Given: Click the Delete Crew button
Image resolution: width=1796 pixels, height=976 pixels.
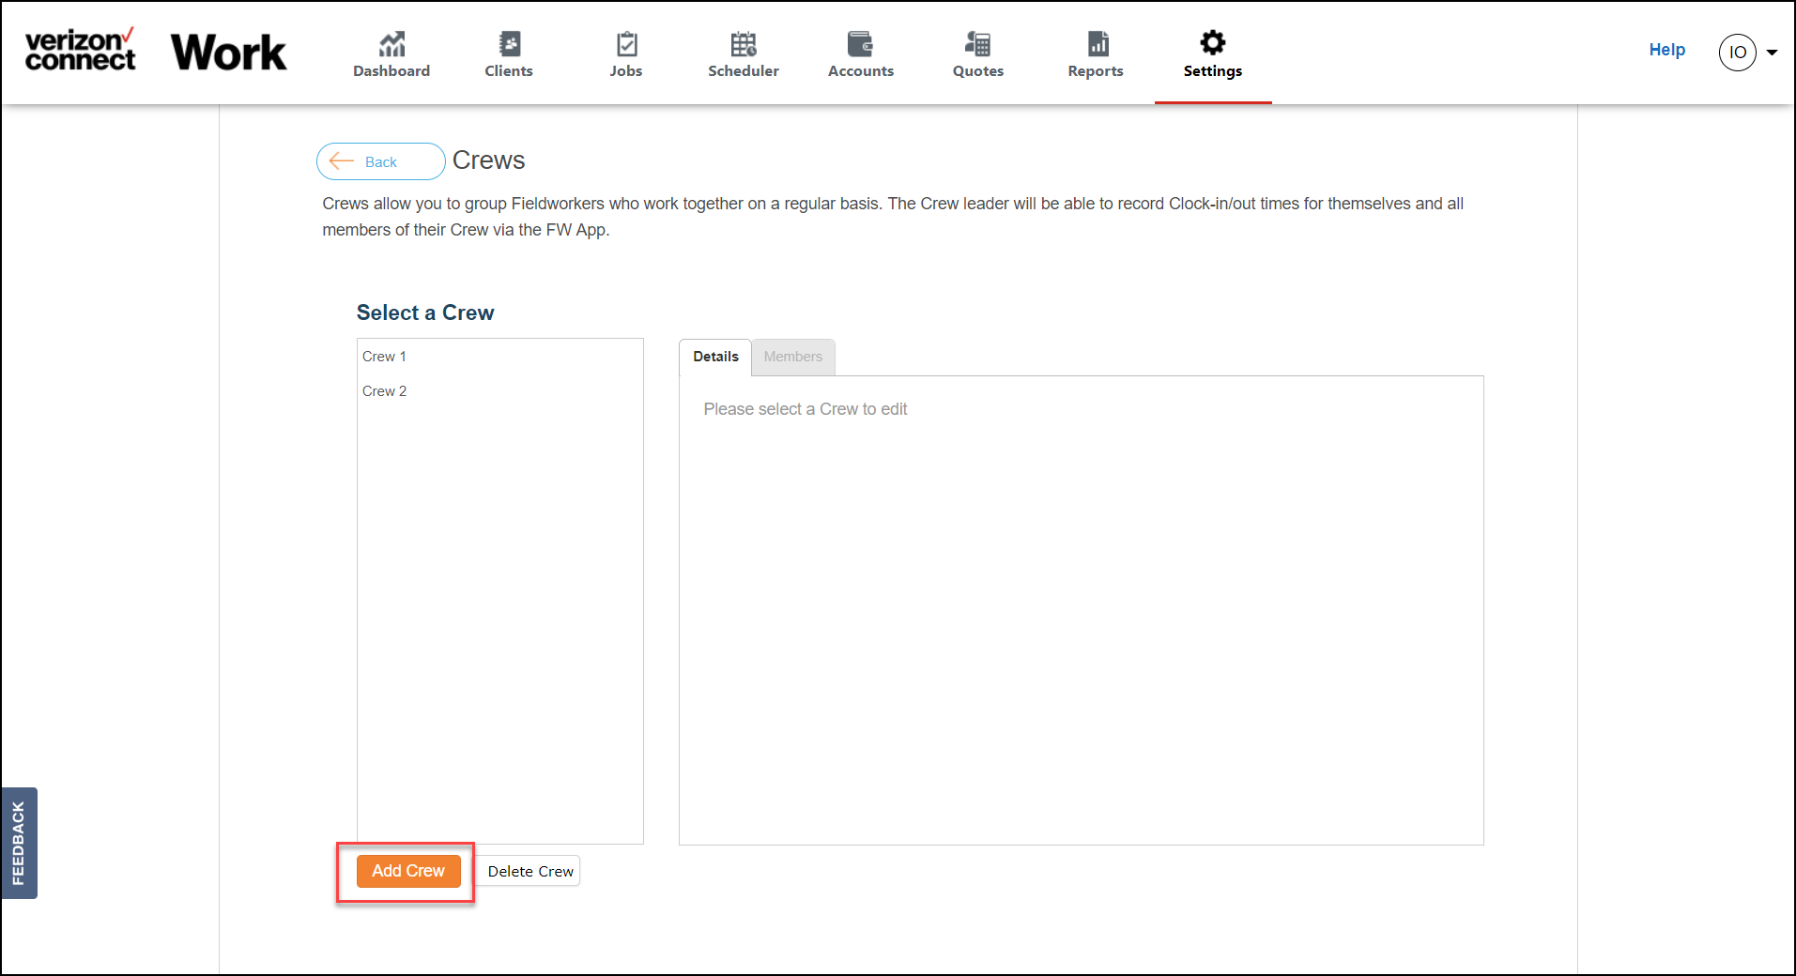Looking at the screenshot, I should coord(530,871).
